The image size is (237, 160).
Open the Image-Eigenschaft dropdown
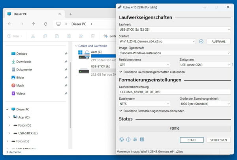tap(175, 53)
